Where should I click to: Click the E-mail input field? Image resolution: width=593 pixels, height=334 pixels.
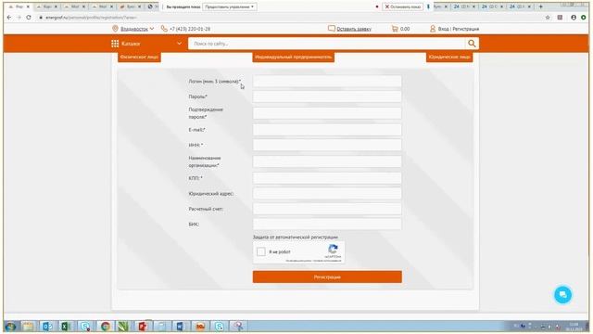tap(327, 130)
